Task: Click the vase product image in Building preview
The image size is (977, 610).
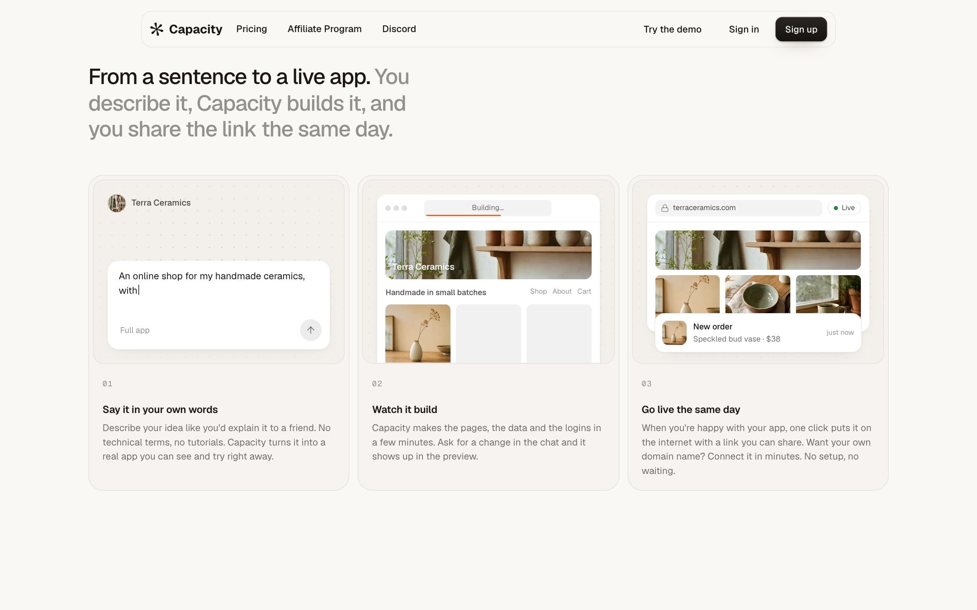Action: pos(417,333)
